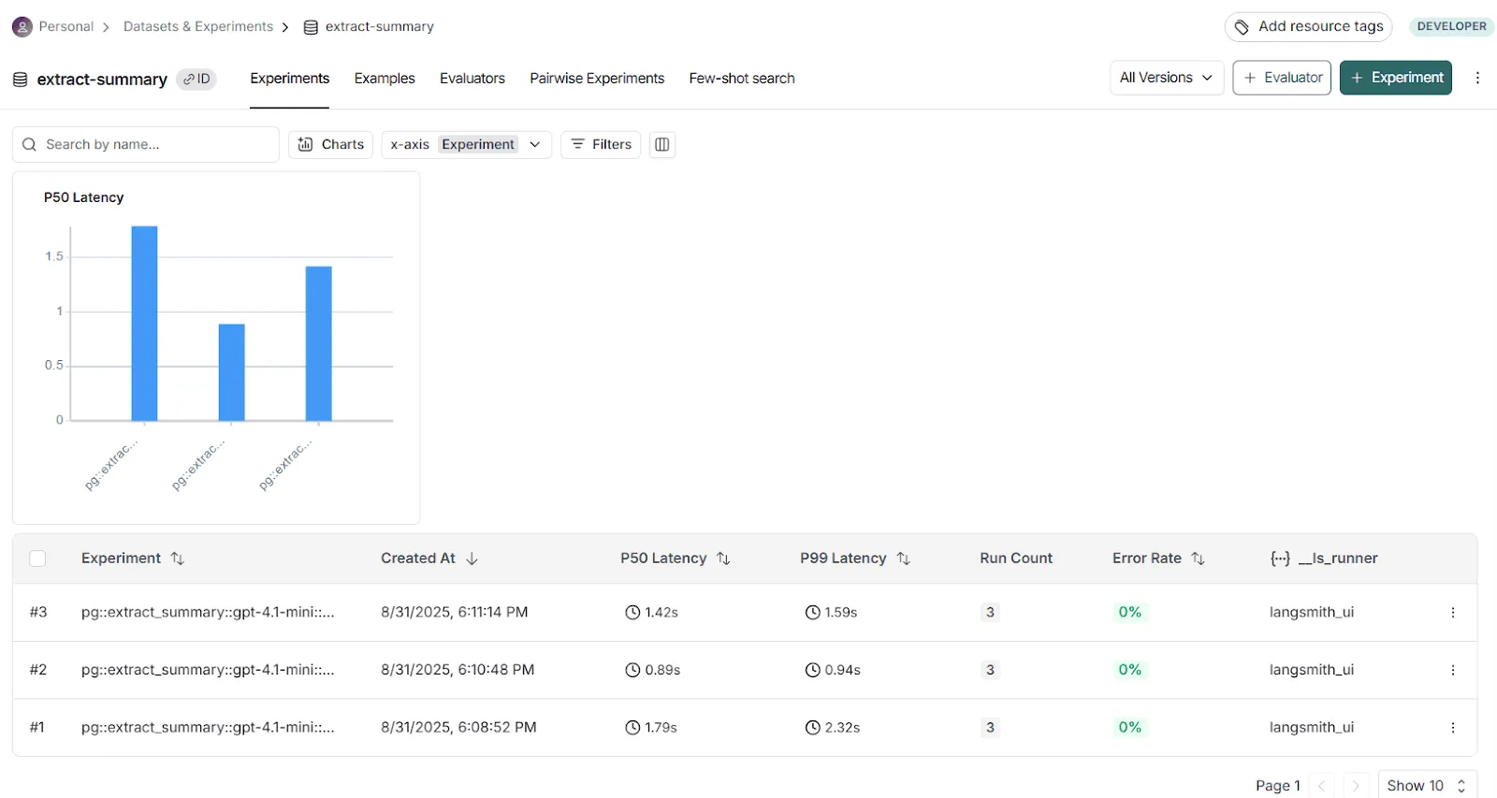Viewport: 1497px width, 798px height.
Task: Switch to the Evaluators tab
Action: [x=472, y=79]
